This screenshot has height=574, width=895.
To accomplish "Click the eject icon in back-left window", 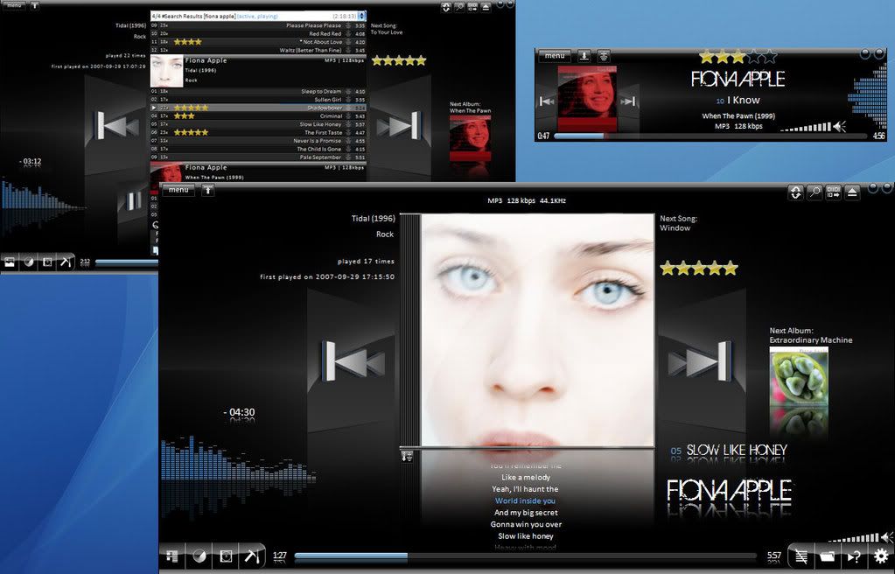I will pos(486,7).
